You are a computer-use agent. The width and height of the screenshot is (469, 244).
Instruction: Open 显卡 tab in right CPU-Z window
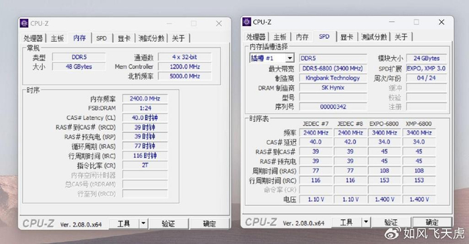346,37
